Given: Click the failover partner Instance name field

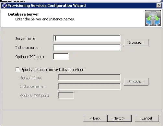Looking at the screenshot, I should [x=89, y=86].
